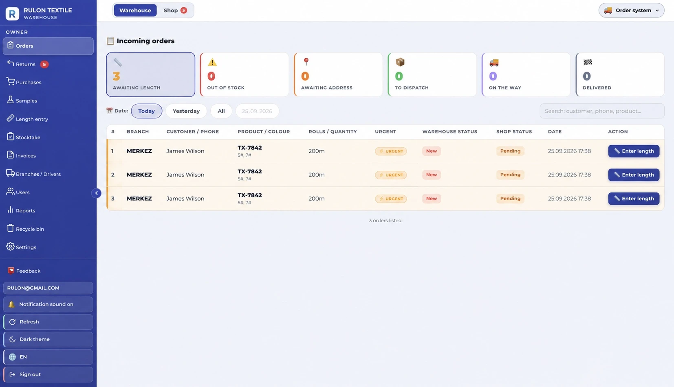
Task: Open the Purchases cart icon
Action: [x=10, y=82]
